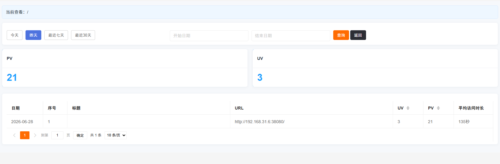Sort the table by UV column
This screenshot has width=500, height=164.
(408, 108)
